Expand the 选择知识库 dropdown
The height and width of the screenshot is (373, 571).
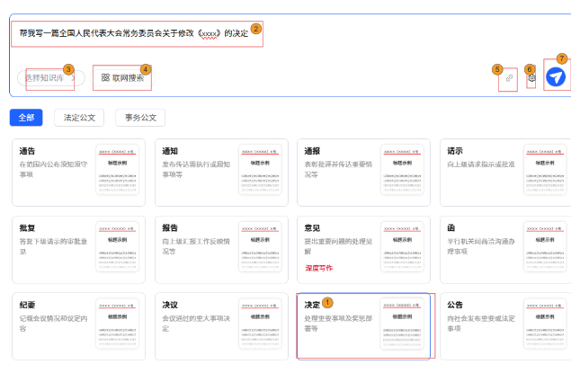pos(50,78)
